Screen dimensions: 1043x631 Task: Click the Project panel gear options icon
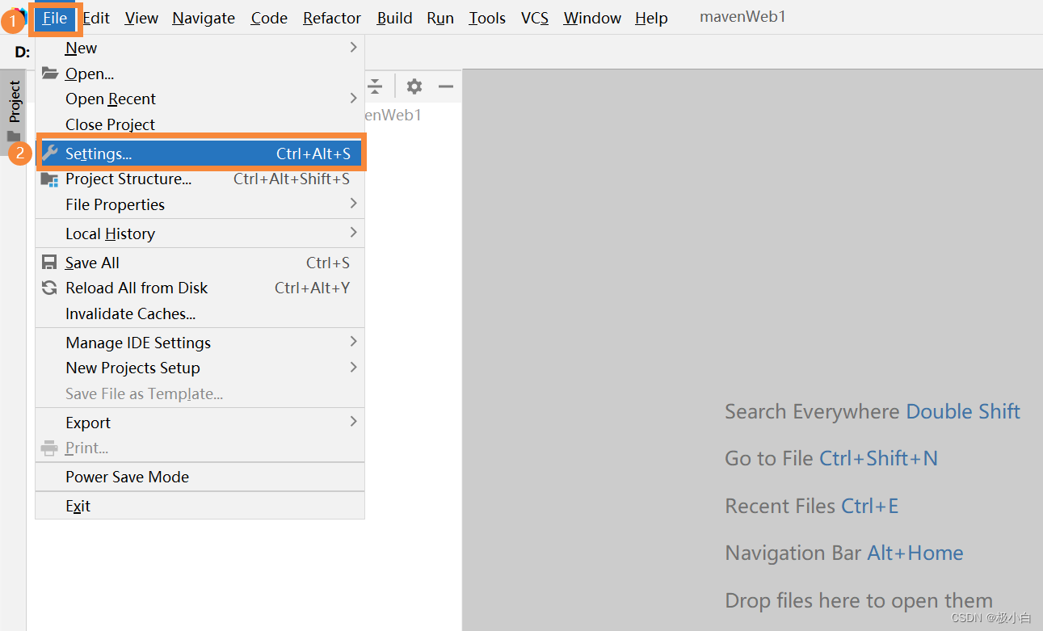pyautogui.click(x=414, y=86)
